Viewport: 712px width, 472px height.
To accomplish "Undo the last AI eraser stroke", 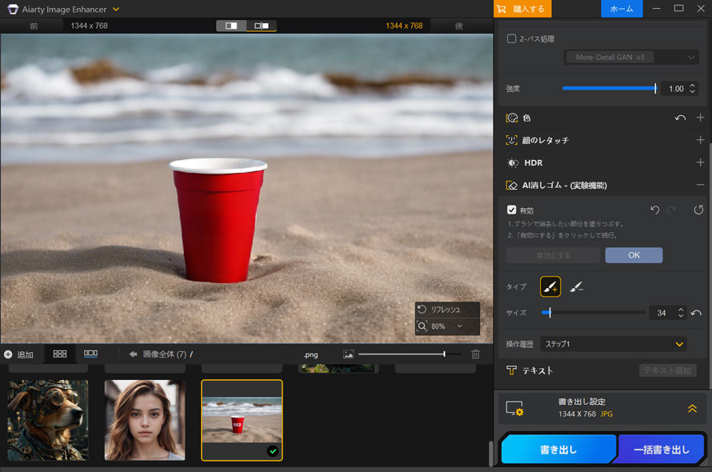I will (654, 210).
